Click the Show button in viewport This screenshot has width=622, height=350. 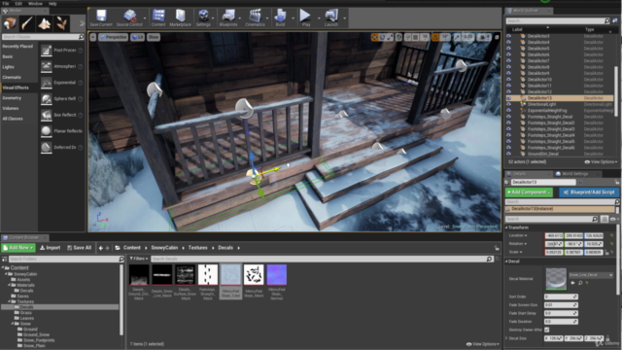[154, 37]
